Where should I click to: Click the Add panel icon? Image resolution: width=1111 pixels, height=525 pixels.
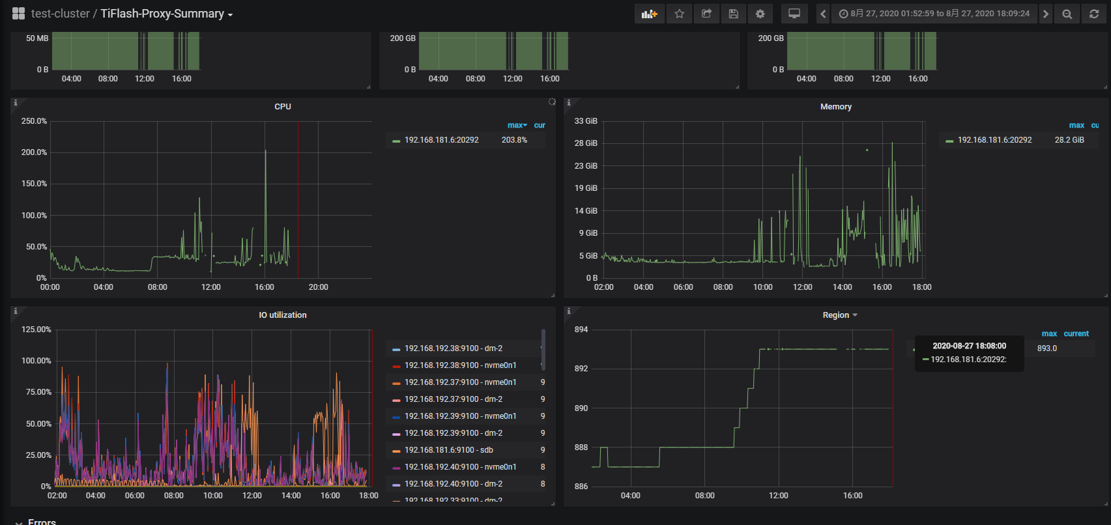coord(649,14)
